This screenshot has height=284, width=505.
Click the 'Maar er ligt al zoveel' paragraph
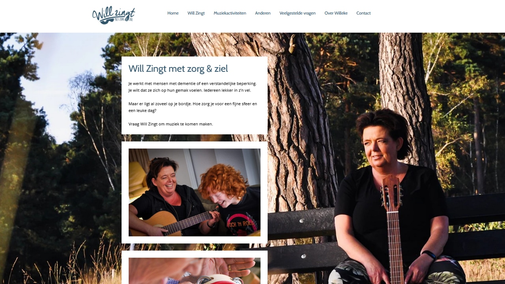[193, 107]
